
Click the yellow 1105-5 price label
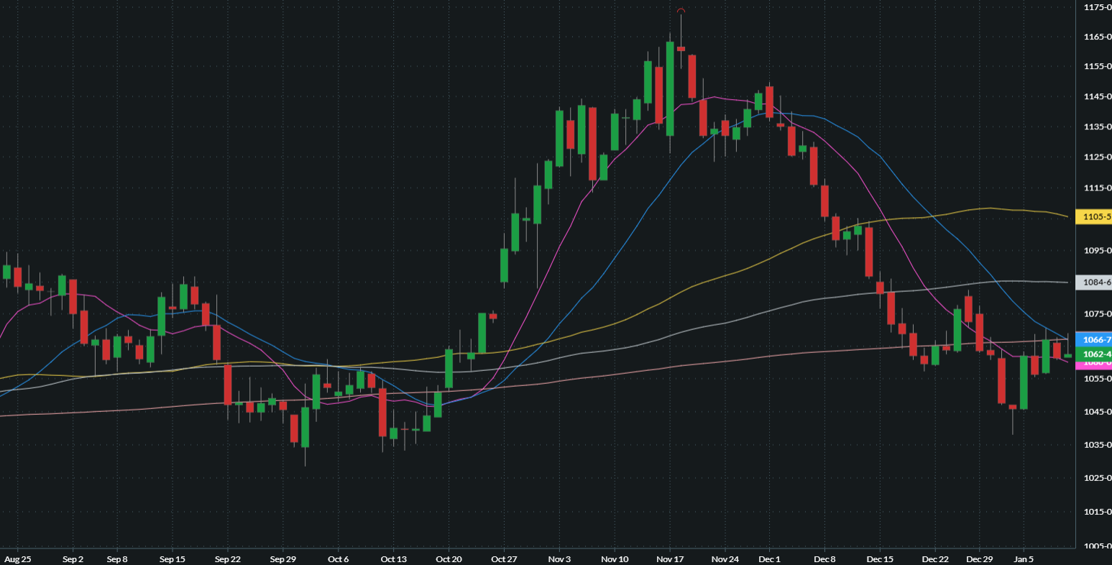click(1093, 217)
